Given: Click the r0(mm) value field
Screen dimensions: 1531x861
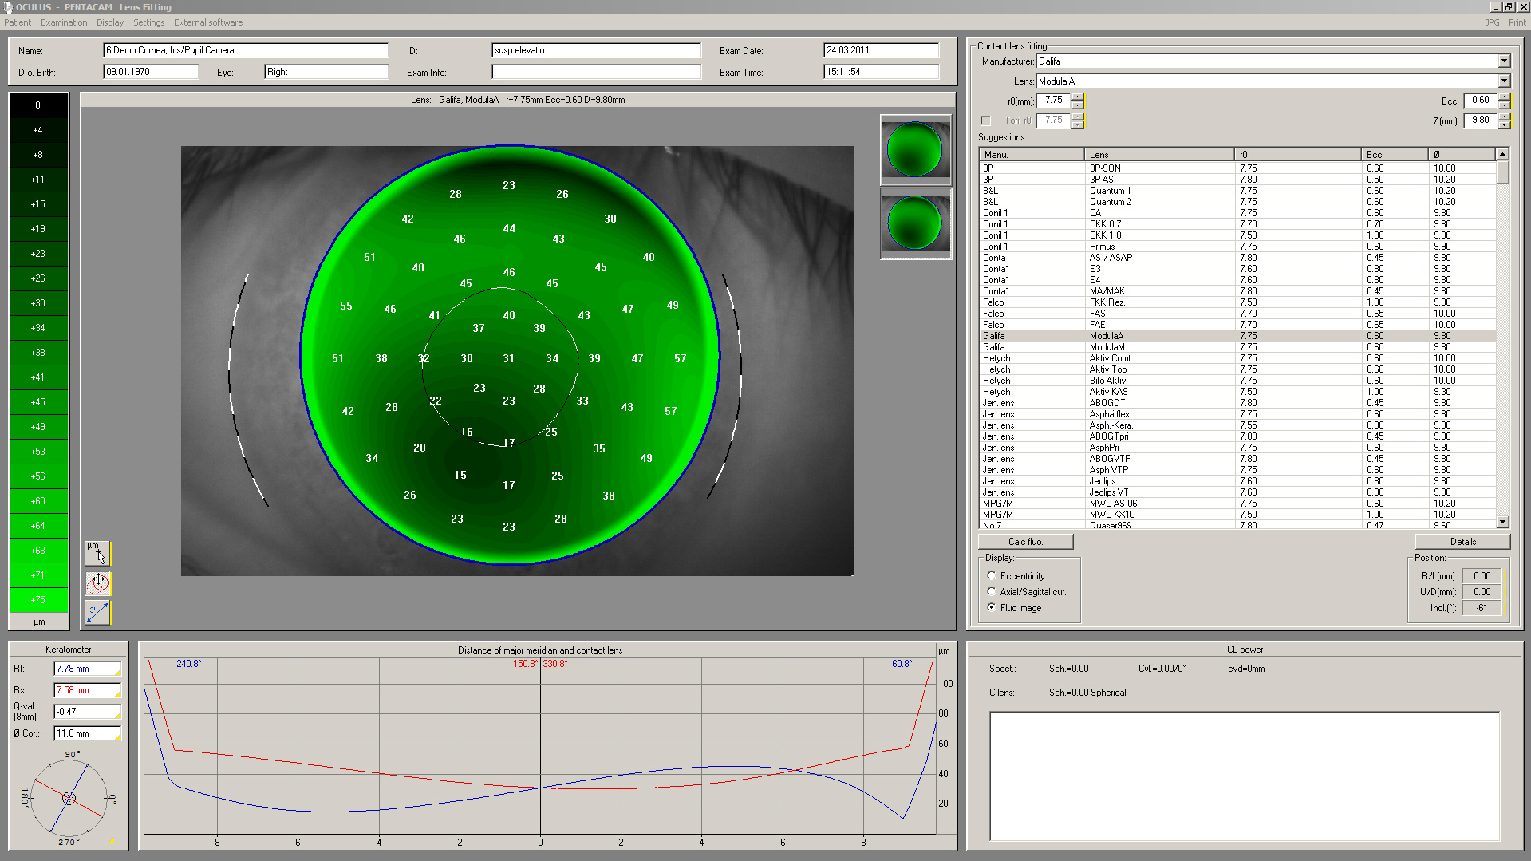Looking at the screenshot, I should pos(1053,101).
